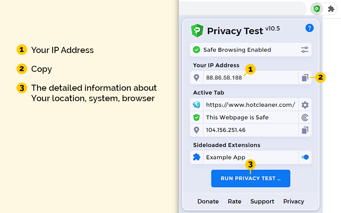Click the globe icon beside hotcleaner.com URL

point(196,105)
